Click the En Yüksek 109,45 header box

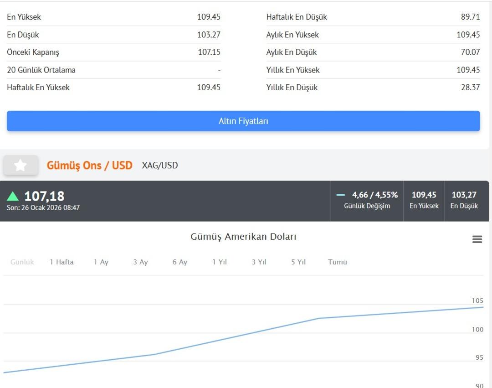424,201
